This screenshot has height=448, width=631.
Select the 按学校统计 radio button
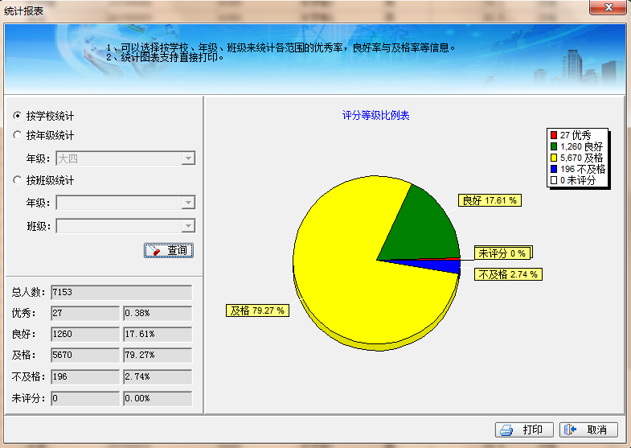pos(18,116)
